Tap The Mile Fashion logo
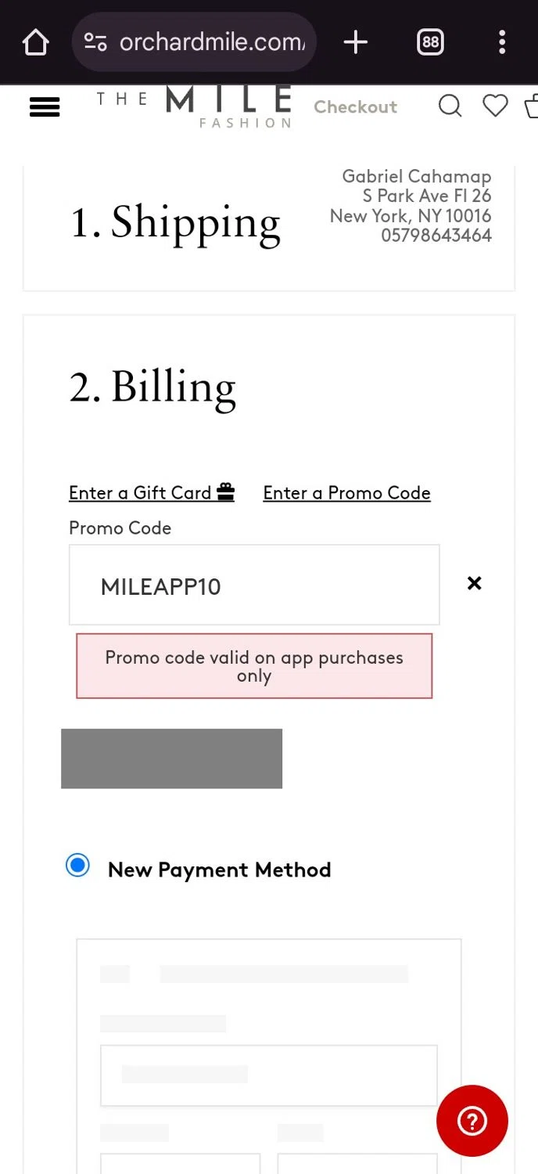The height and width of the screenshot is (1174, 538). tap(194, 106)
